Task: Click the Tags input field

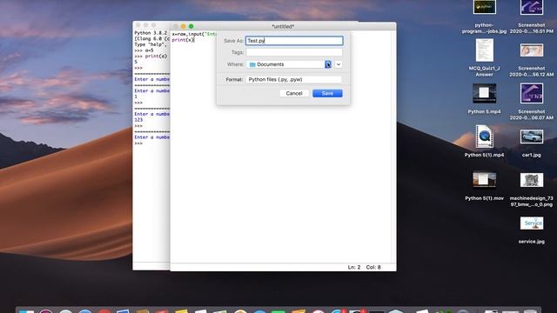Action: coord(294,52)
